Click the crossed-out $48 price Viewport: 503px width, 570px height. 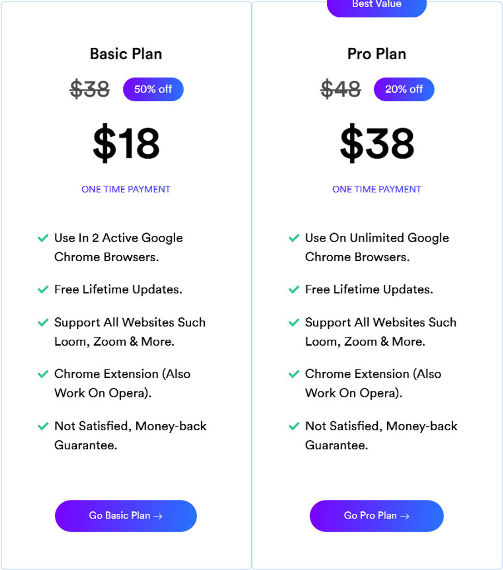(x=340, y=89)
